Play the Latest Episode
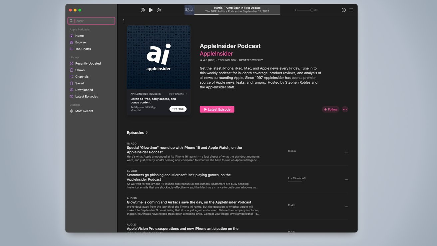This screenshot has width=437, height=246. (x=217, y=109)
